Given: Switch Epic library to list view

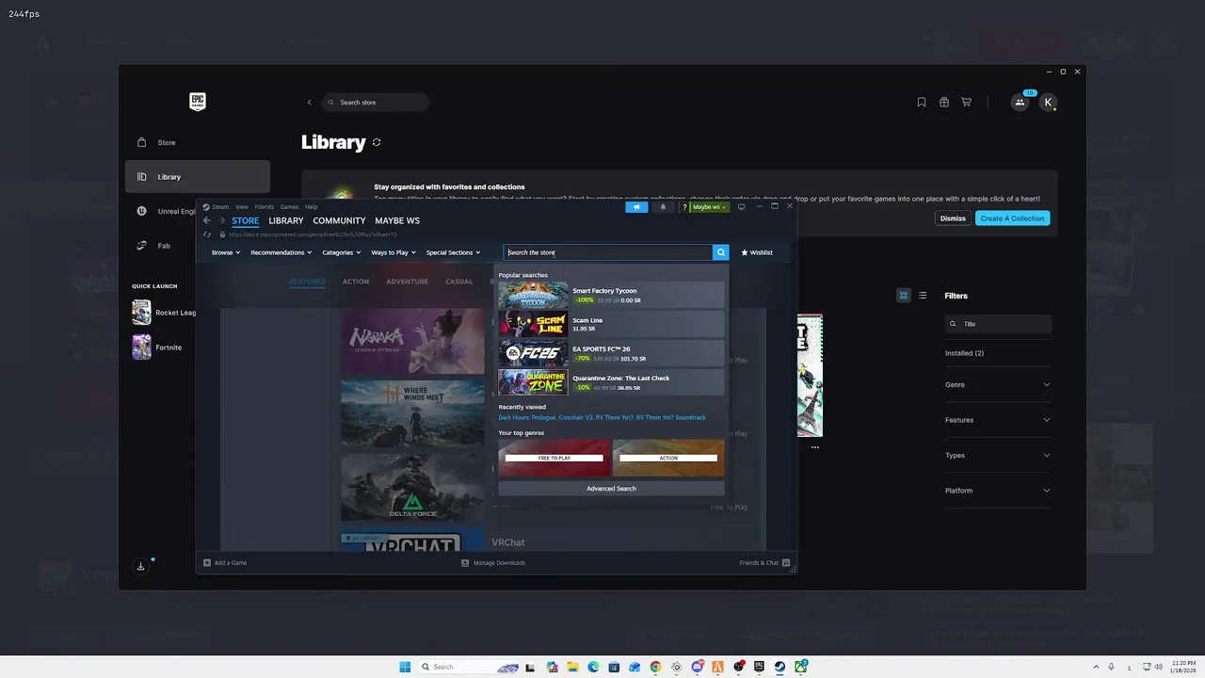Looking at the screenshot, I should click(x=923, y=296).
